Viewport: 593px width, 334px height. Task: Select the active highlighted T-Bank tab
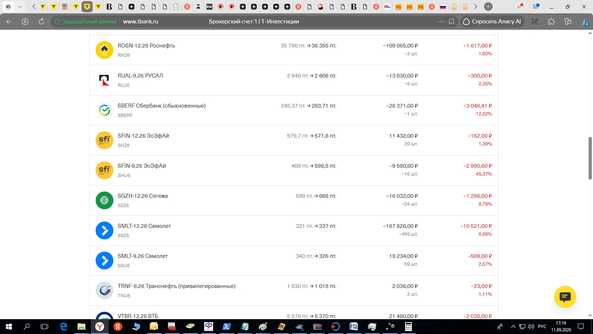pos(87,6)
